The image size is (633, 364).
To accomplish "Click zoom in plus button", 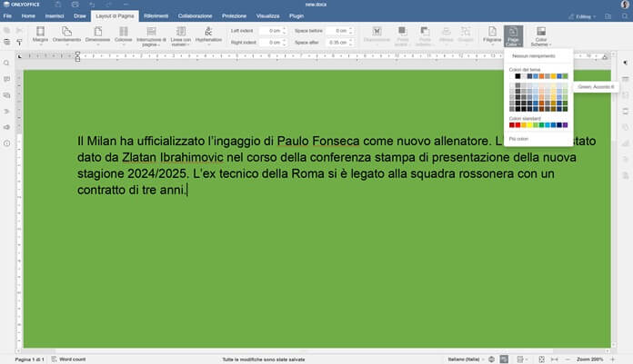I will click(612, 359).
